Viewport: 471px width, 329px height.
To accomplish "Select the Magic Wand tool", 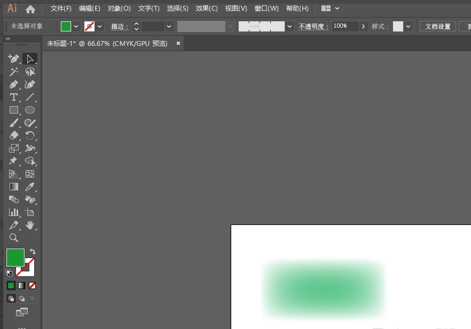I will tap(14, 71).
